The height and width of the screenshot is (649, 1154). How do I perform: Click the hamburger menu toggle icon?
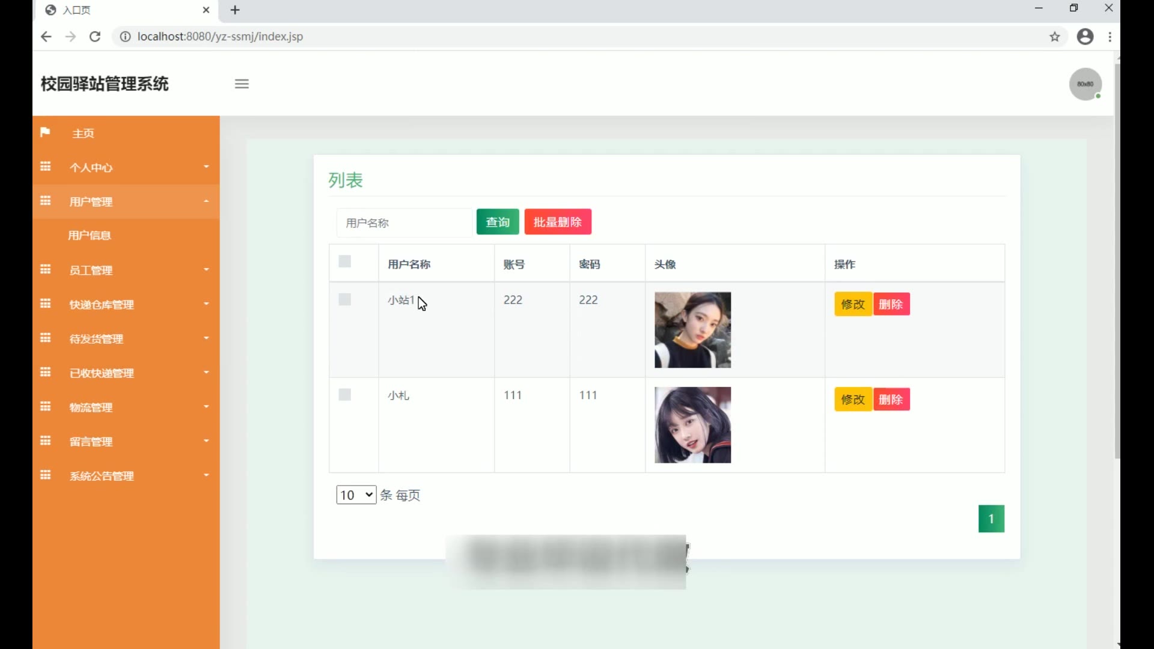(242, 84)
